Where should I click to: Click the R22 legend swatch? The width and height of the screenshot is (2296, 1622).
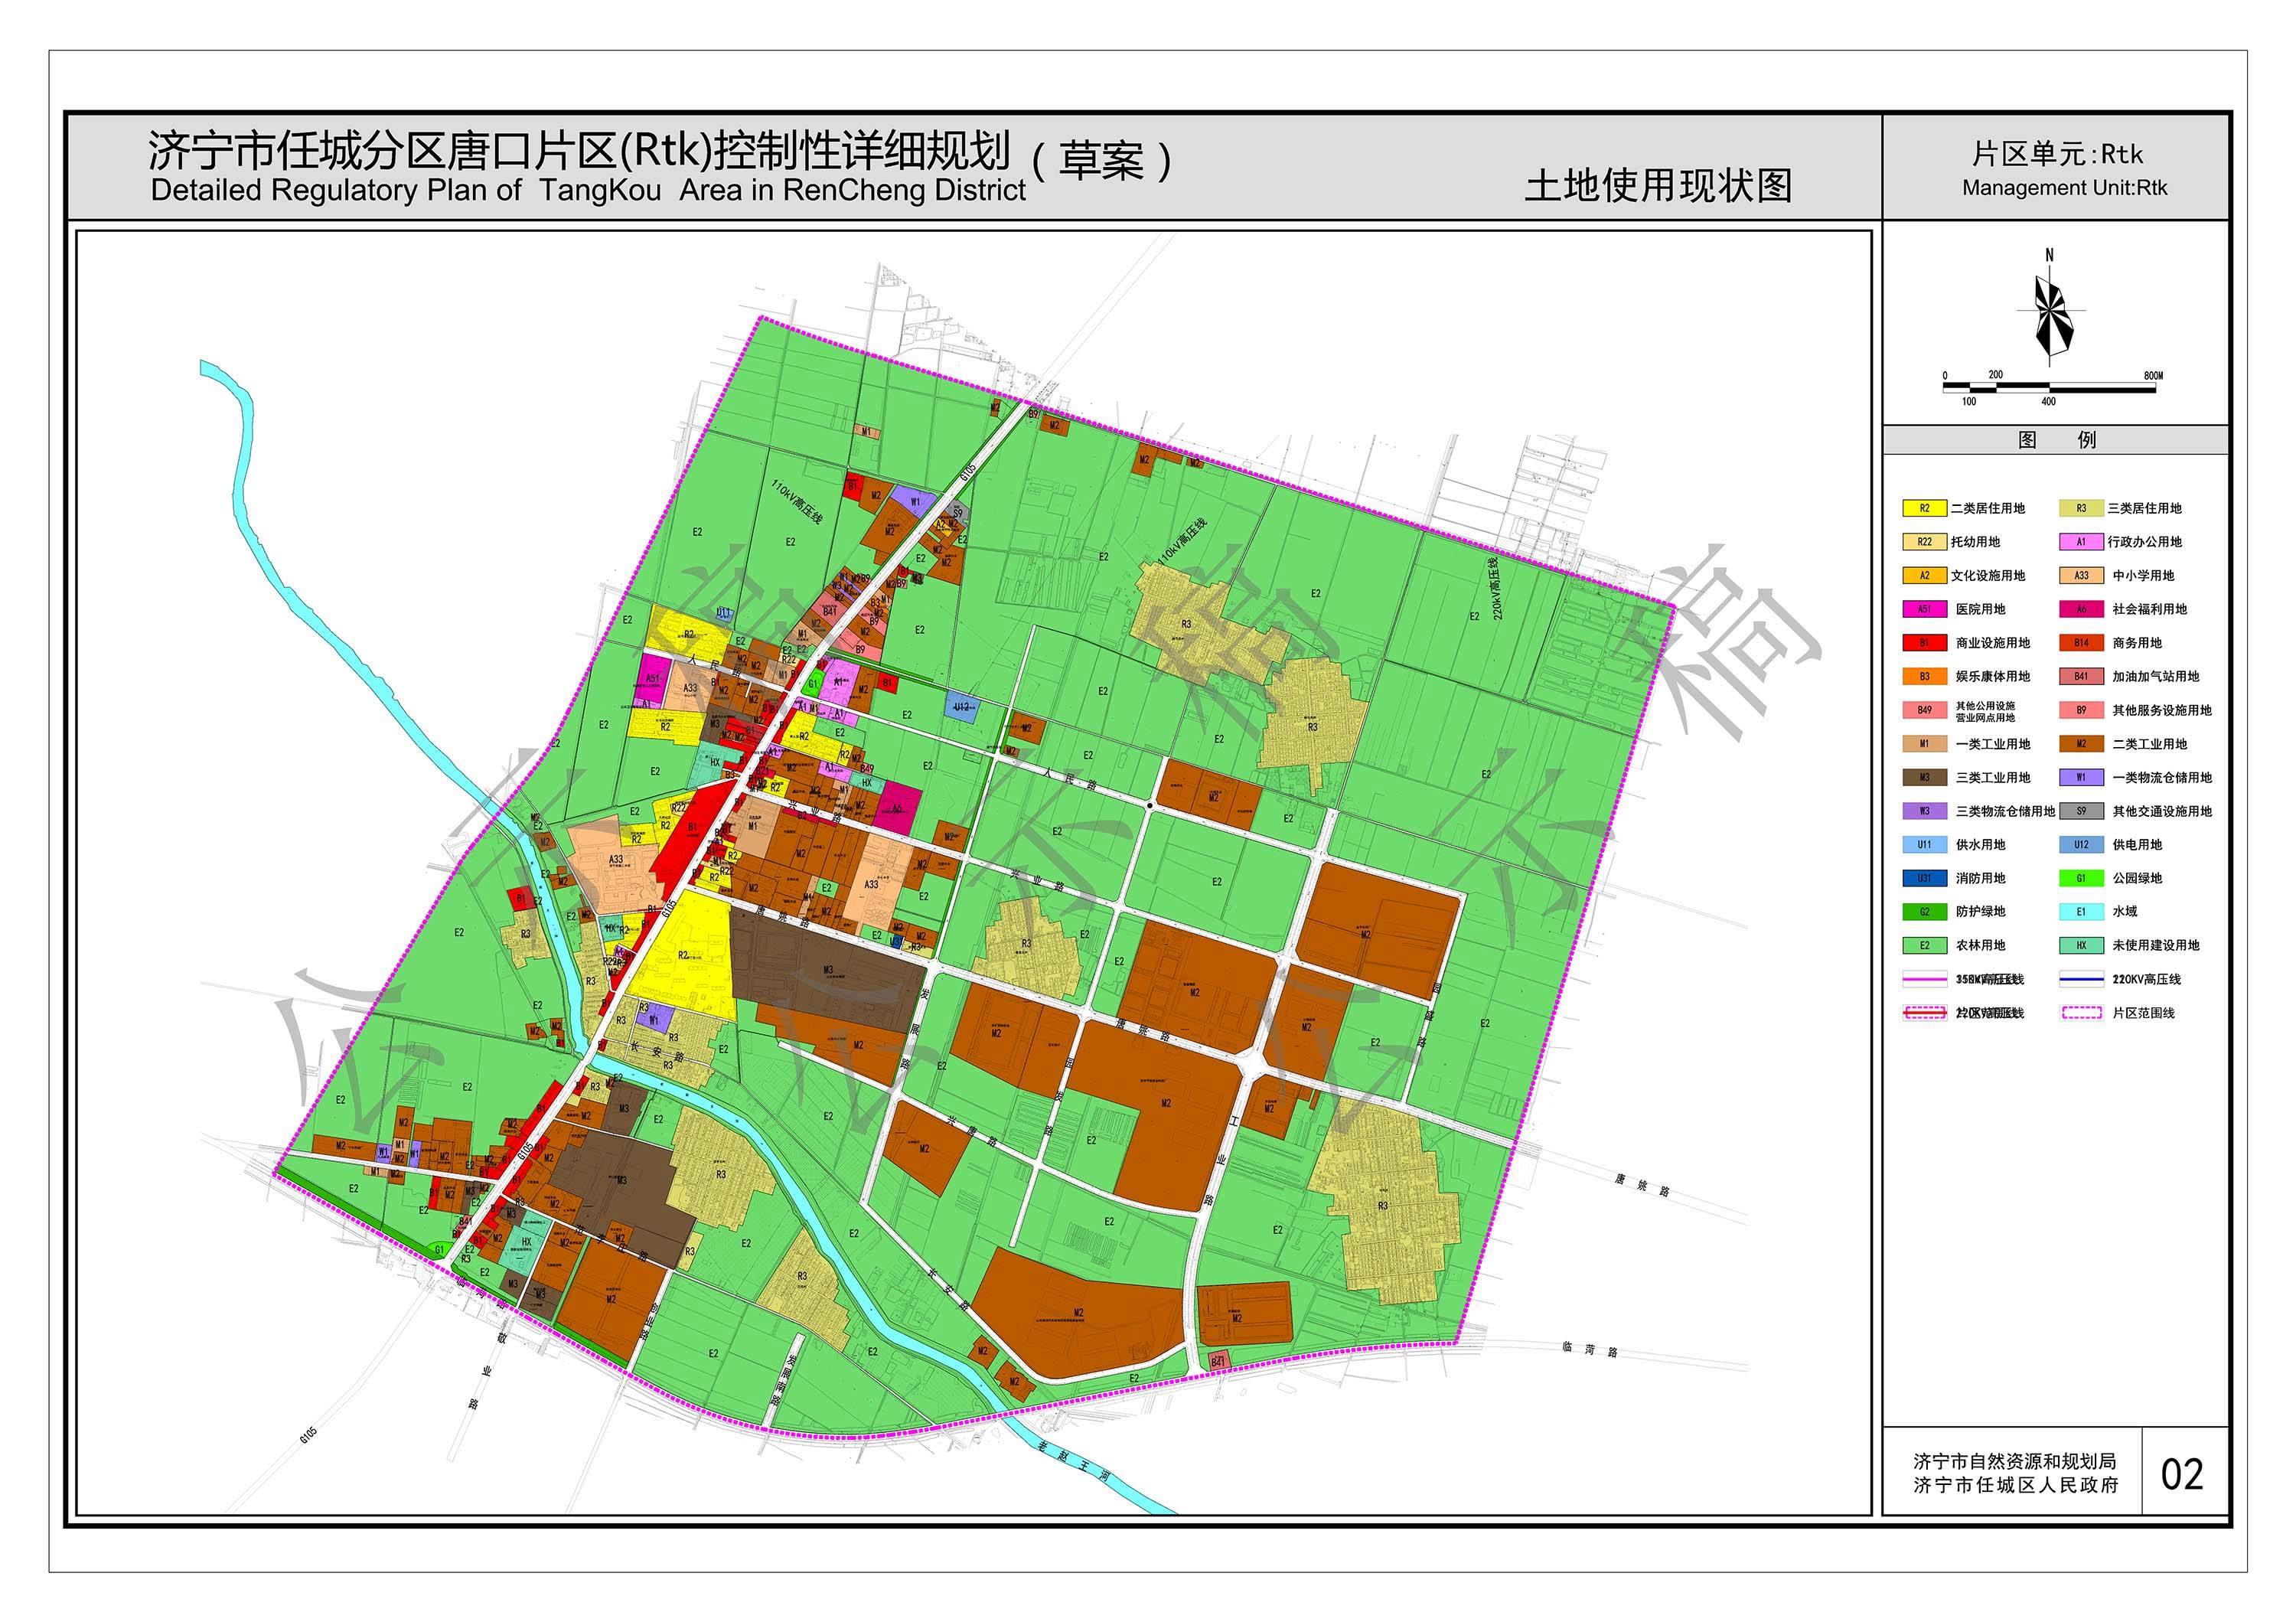[1924, 542]
